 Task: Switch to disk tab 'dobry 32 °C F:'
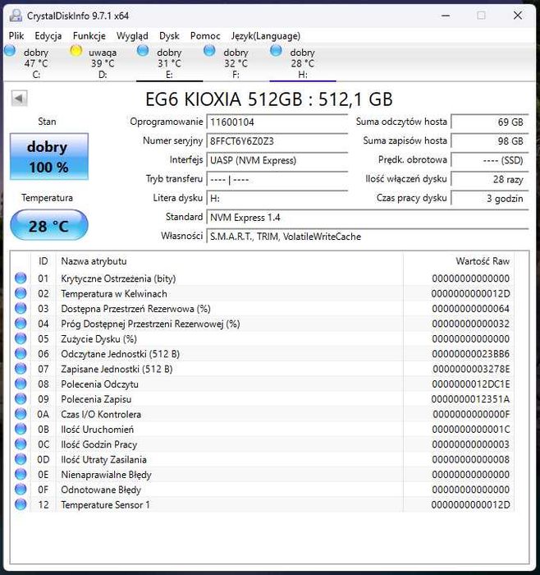(236, 62)
